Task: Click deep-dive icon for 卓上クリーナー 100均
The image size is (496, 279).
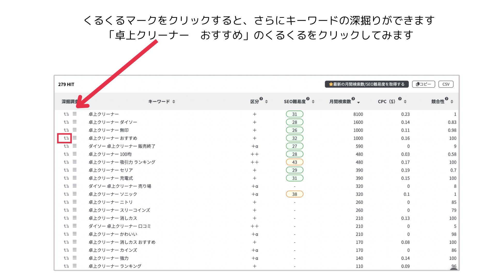Action: (66, 154)
